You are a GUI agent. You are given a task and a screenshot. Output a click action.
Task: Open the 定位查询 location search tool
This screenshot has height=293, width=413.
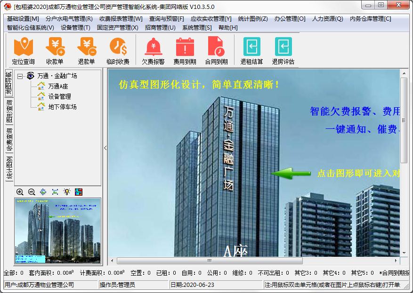coord(23,51)
